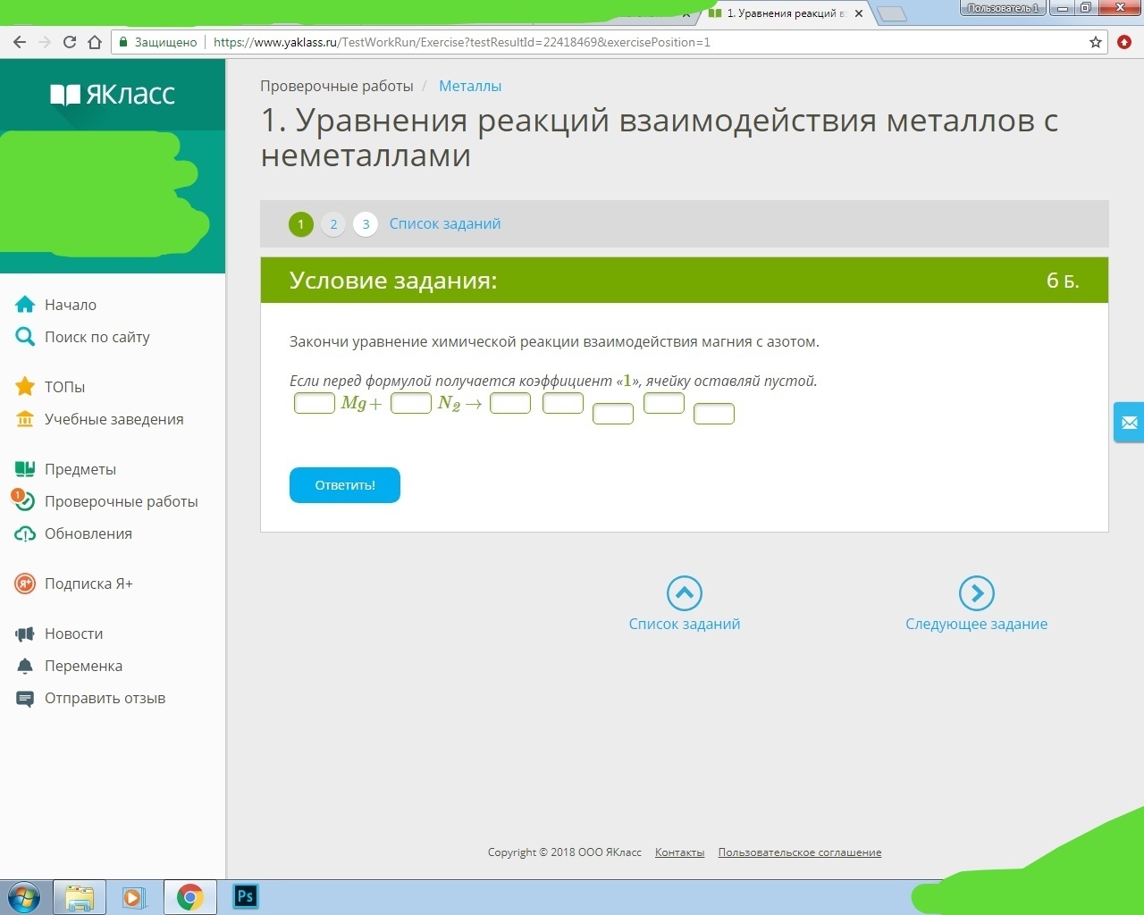Click the Список заданий link below the task

tap(685, 624)
